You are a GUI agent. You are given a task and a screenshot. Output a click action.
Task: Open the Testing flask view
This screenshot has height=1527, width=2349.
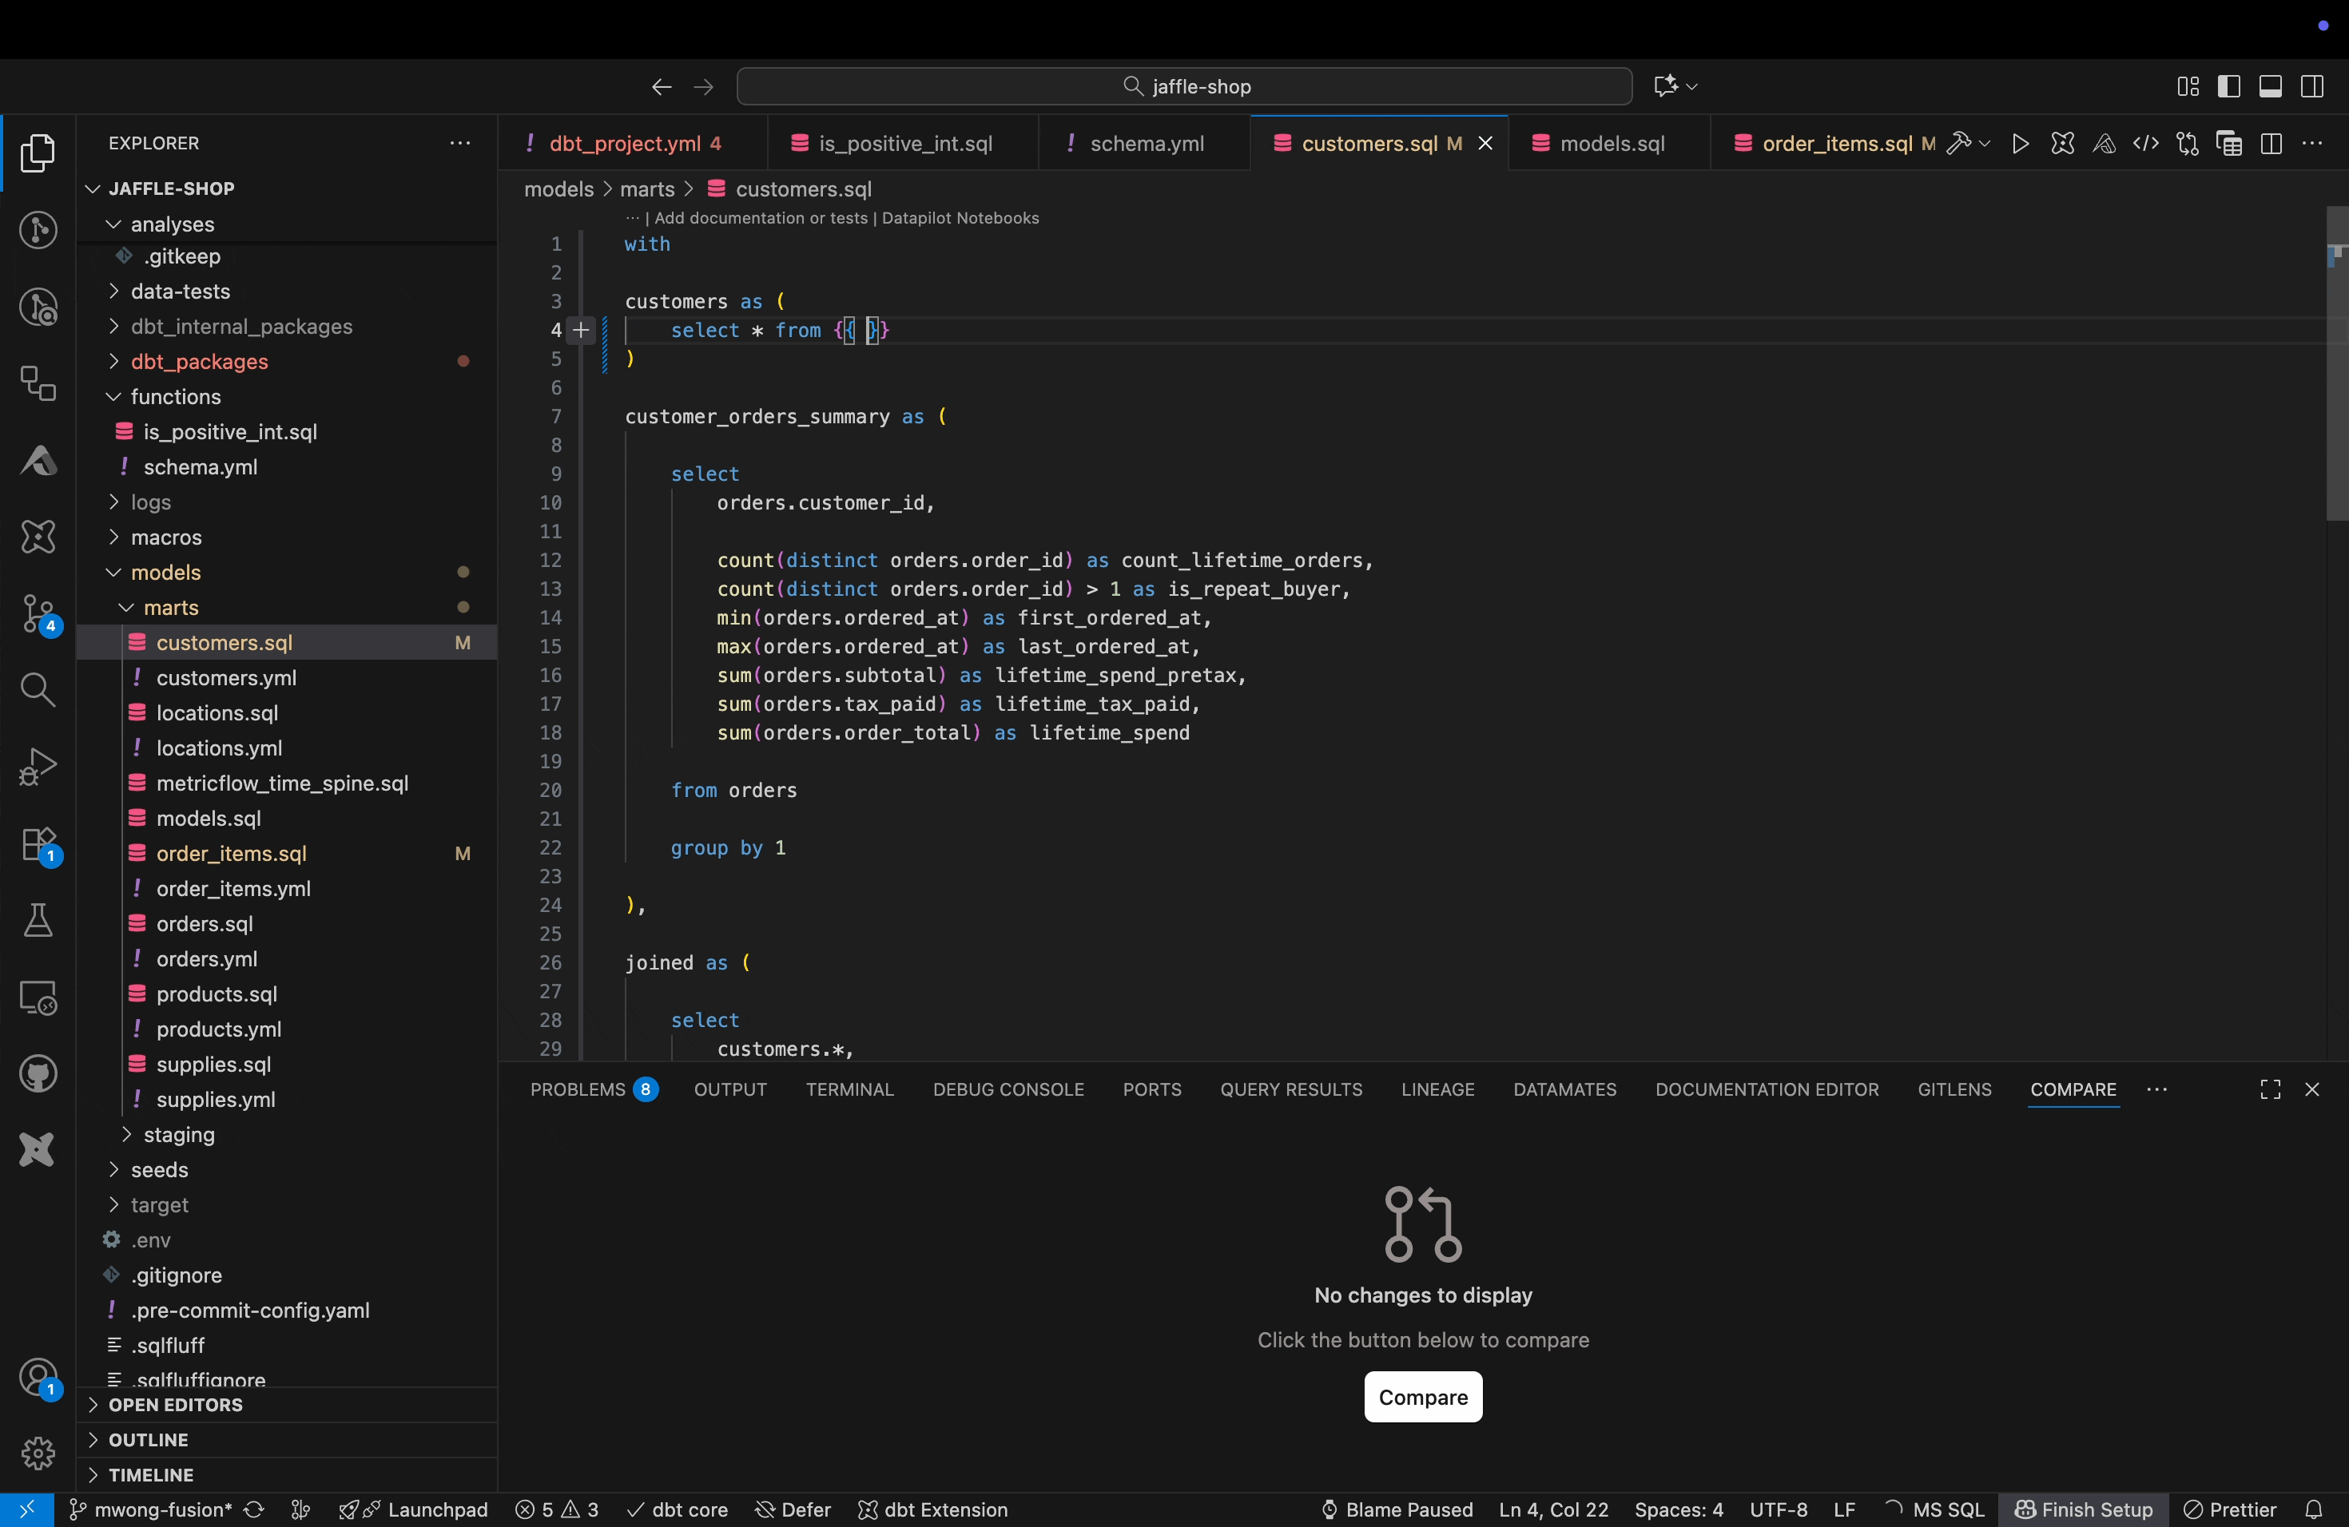pyautogui.click(x=38, y=920)
